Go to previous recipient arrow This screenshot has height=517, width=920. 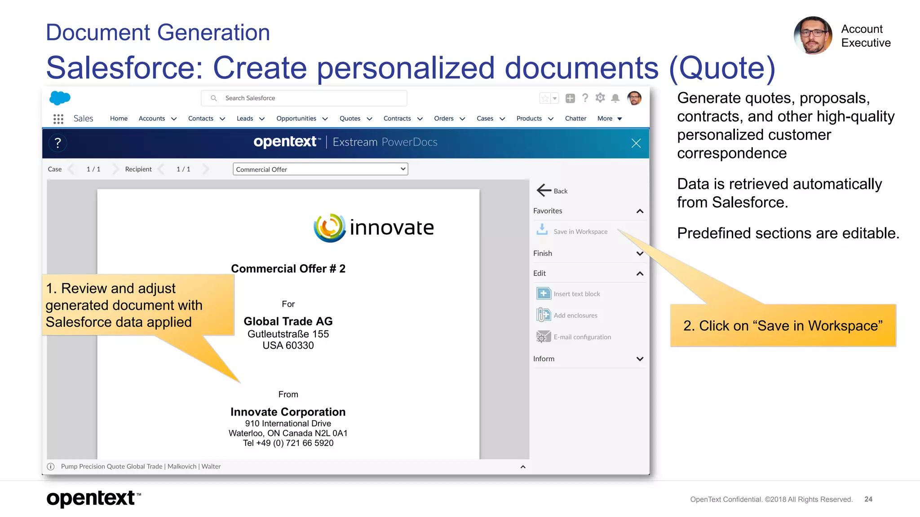(161, 169)
